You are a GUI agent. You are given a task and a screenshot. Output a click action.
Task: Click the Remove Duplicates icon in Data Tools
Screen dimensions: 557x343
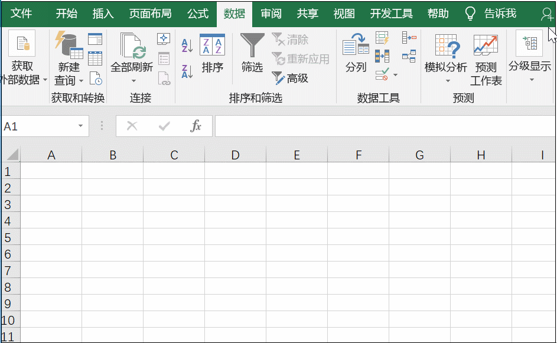coord(382,57)
